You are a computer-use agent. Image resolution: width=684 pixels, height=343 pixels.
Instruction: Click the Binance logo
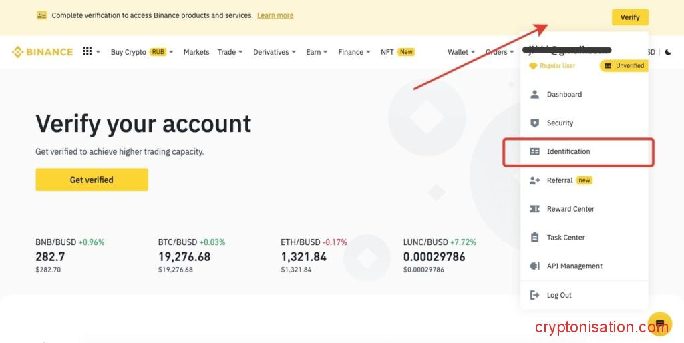pyautogui.click(x=42, y=52)
